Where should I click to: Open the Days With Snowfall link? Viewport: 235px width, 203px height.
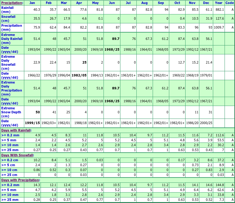17,155
